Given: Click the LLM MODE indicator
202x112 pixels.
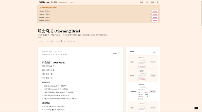Looking at the screenshot, I should click(x=41, y=41).
